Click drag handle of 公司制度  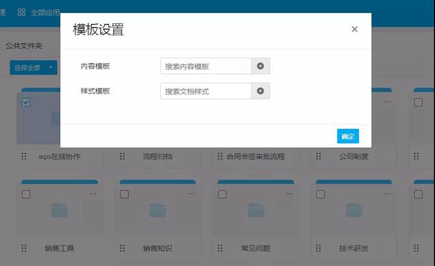(x=318, y=156)
